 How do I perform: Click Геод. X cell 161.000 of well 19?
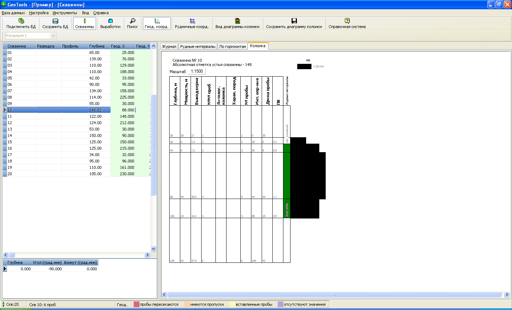pyautogui.click(x=123, y=167)
